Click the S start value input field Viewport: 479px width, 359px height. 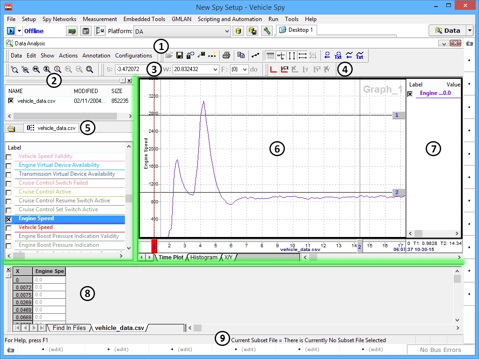[128, 70]
